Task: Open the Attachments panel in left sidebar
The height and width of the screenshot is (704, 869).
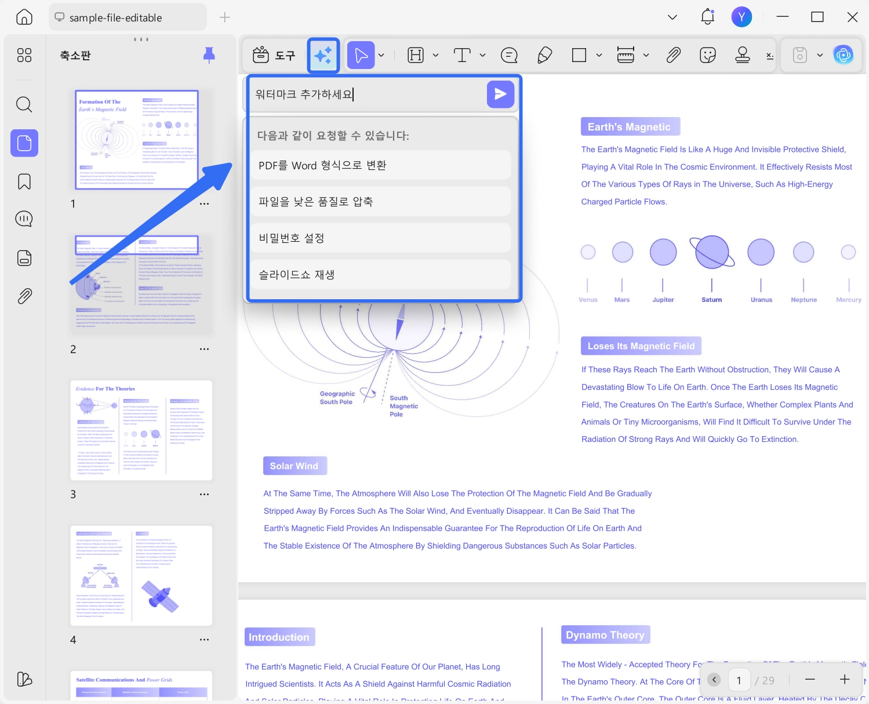Action: tap(24, 296)
